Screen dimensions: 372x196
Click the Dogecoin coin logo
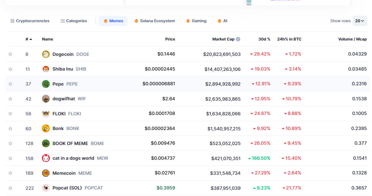(46, 54)
